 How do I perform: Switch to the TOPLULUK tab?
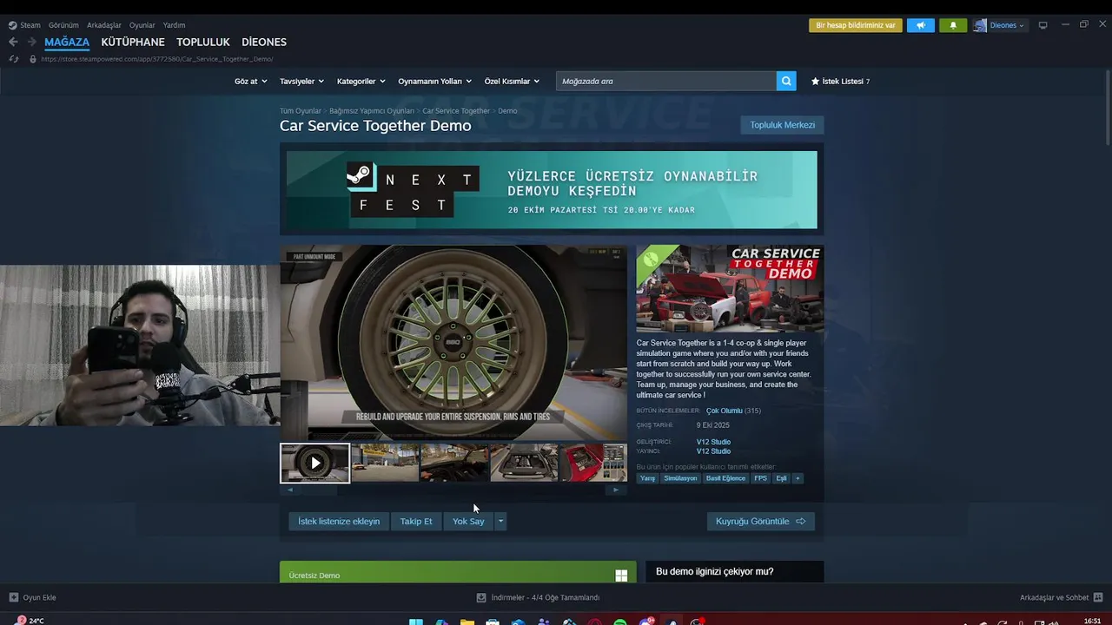coord(203,42)
